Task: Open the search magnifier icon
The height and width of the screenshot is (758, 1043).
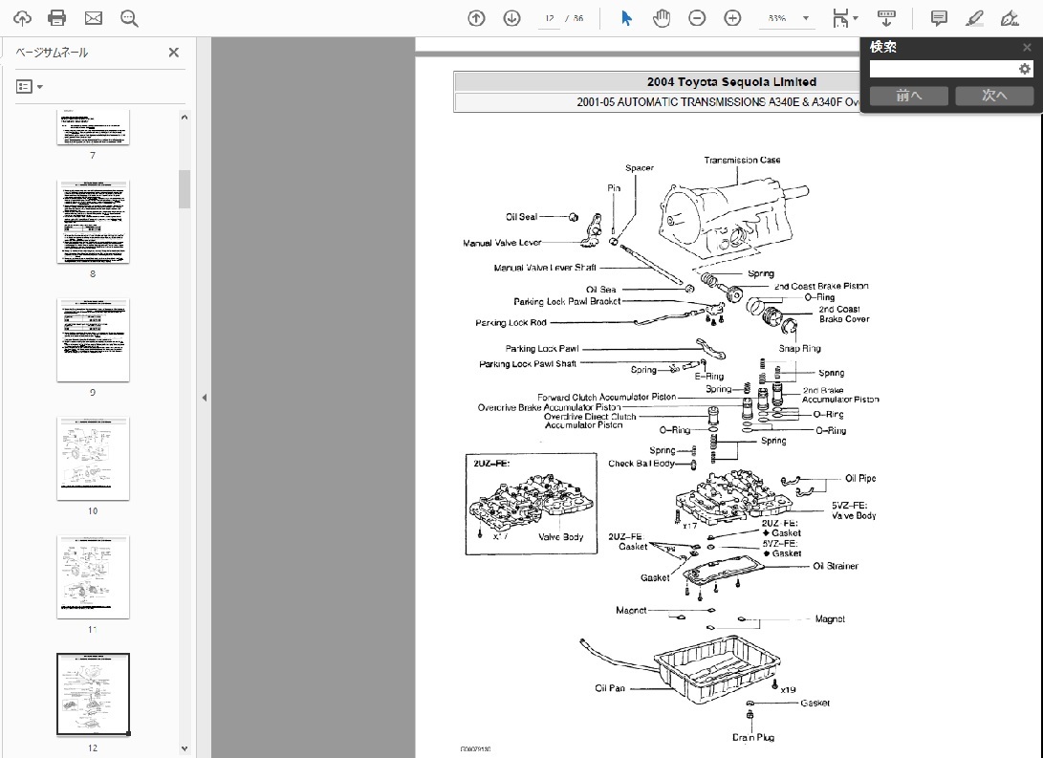Action: pyautogui.click(x=129, y=18)
